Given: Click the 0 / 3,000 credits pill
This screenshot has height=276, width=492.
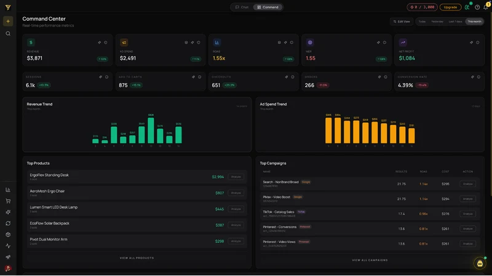Looking at the screenshot, I should (422, 7).
